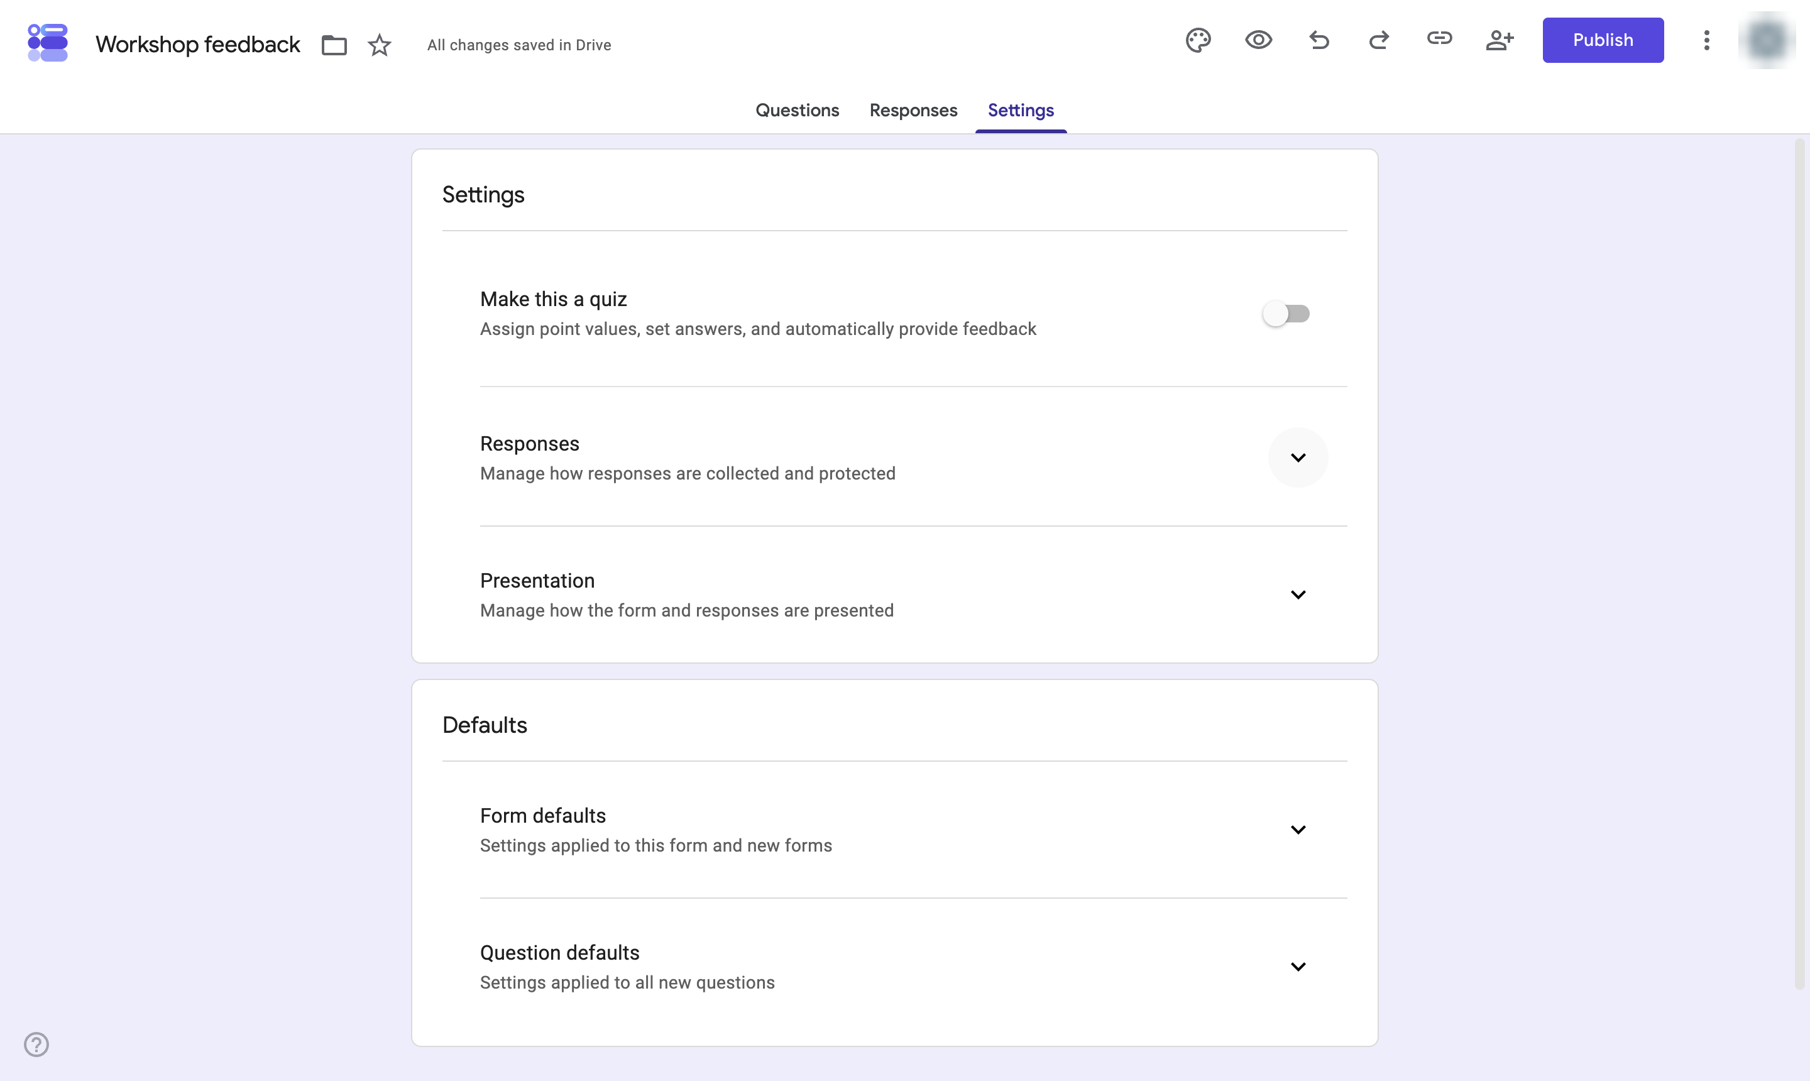This screenshot has width=1810, height=1081.
Task: Click the account profile avatar
Action: point(1767,40)
